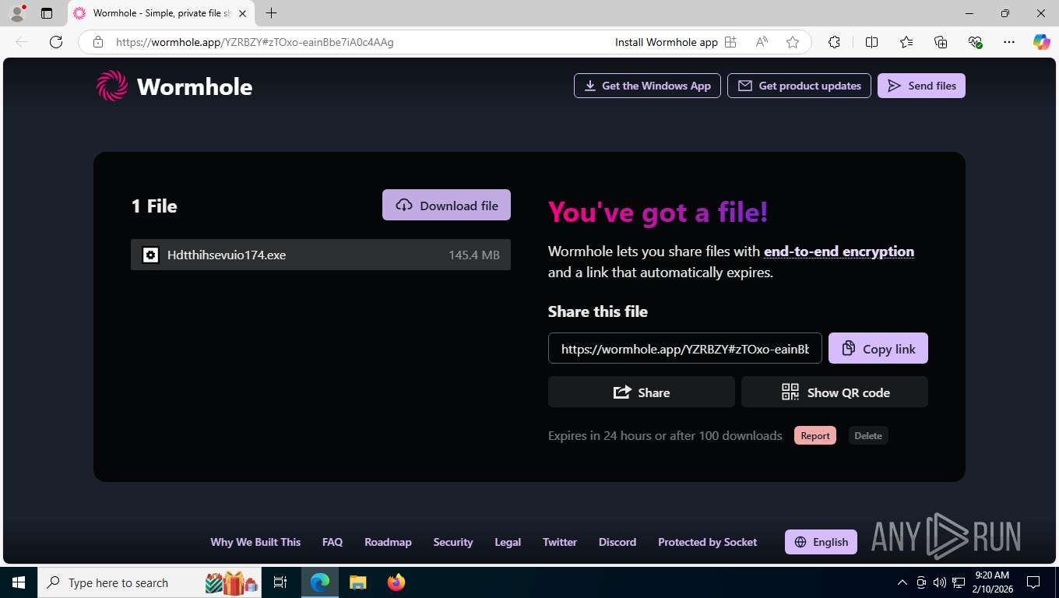Open Edge Settings and more menu
The width and height of the screenshot is (1059, 598).
(x=1009, y=42)
